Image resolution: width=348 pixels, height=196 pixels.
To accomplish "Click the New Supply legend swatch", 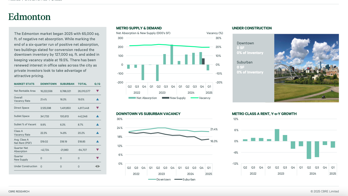I will click(165, 98).
